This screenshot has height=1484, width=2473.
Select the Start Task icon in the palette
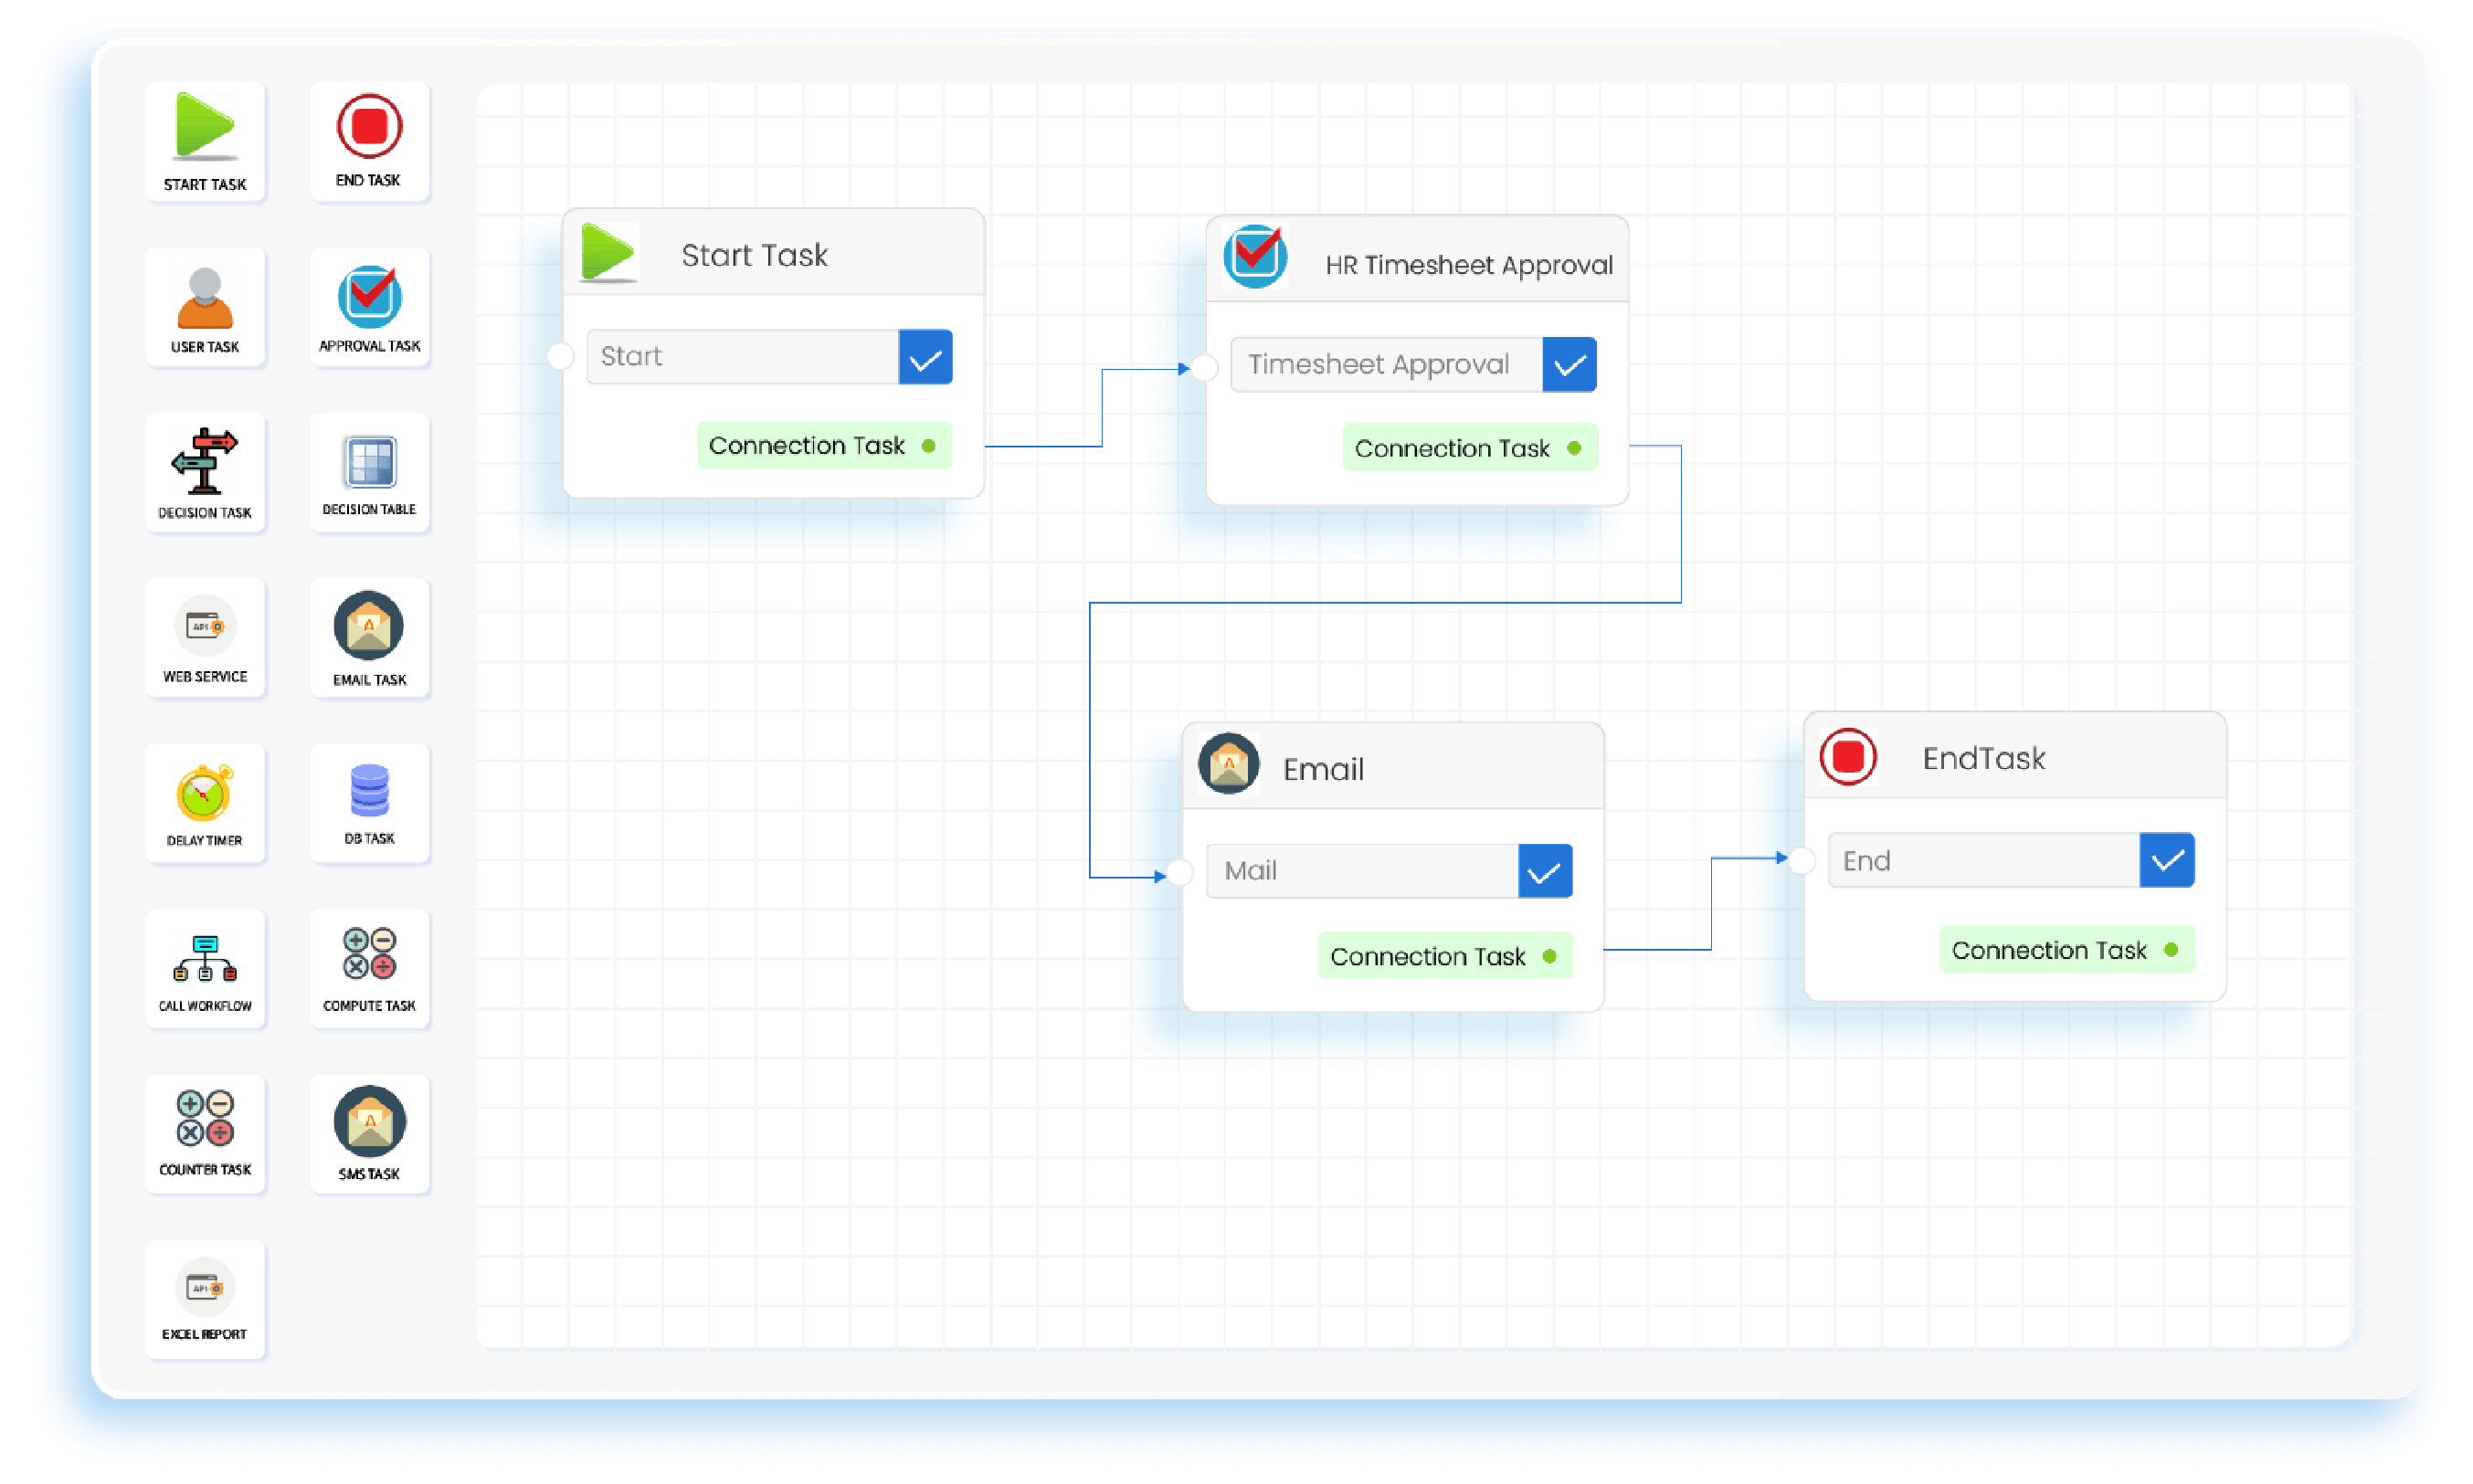pos(205,140)
